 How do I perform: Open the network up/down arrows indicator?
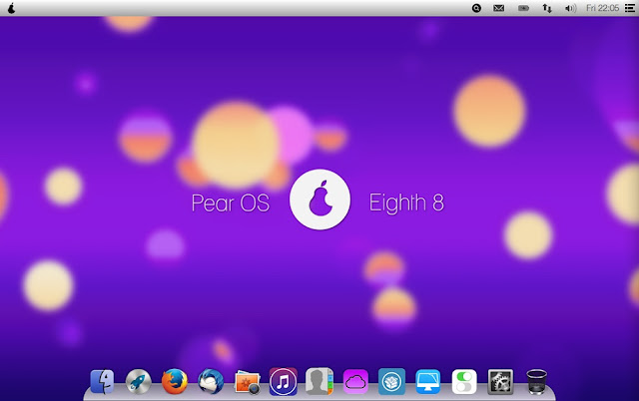tap(547, 8)
